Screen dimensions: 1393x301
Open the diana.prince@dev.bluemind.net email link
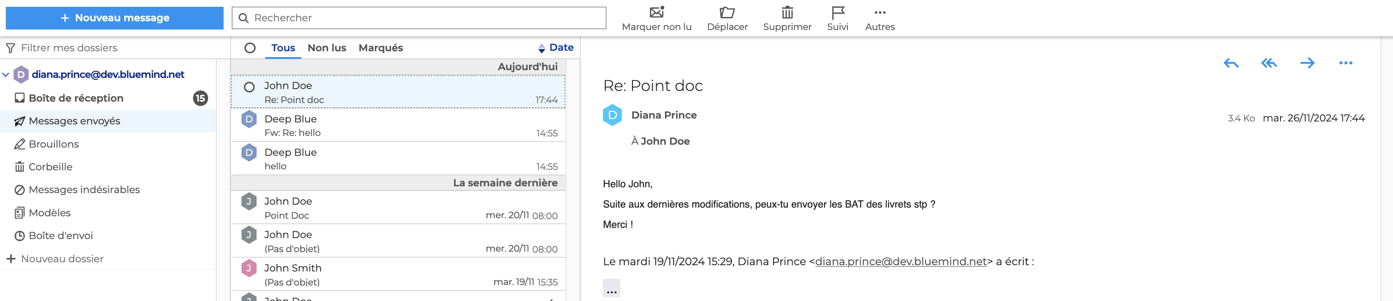pyautogui.click(x=901, y=262)
